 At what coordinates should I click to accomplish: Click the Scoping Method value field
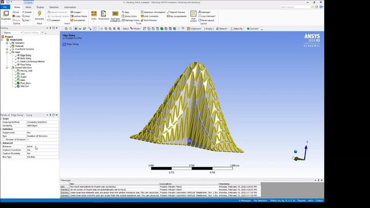[x=42, y=122]
